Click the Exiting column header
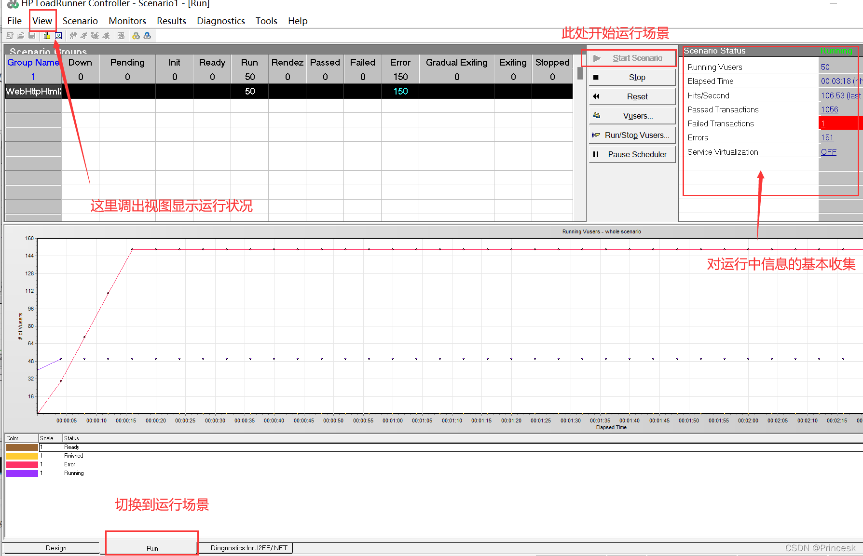863x556 pixels. pyautogui.click(x=513, y=62)
